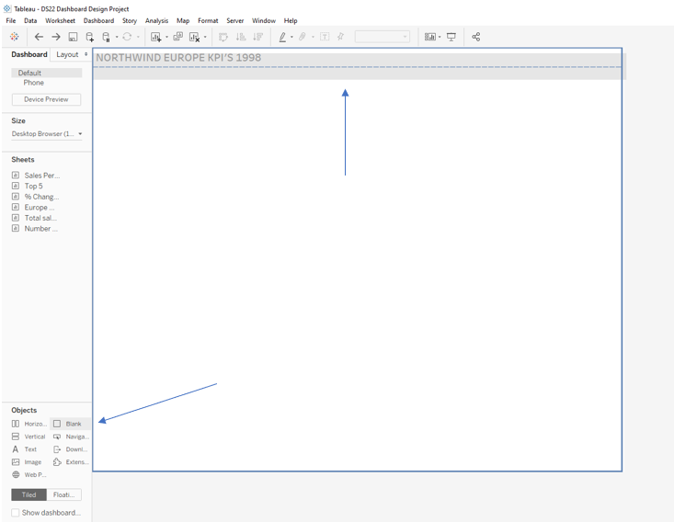Click the Sort descending icon
674x522 pixels.
257,37
